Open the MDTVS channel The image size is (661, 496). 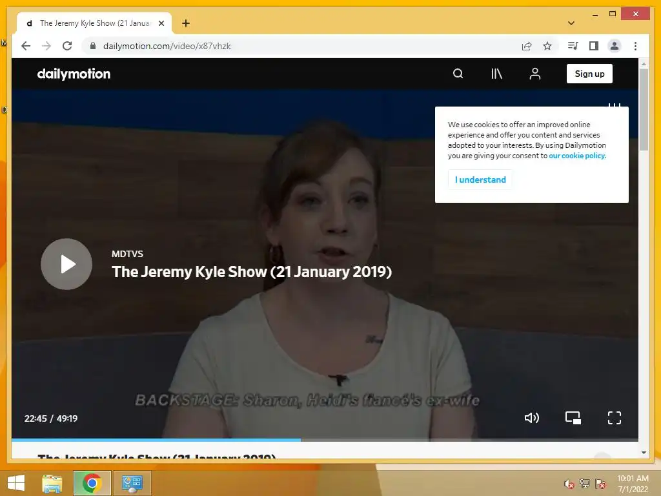pyautogui.click(x=127, y=254)
